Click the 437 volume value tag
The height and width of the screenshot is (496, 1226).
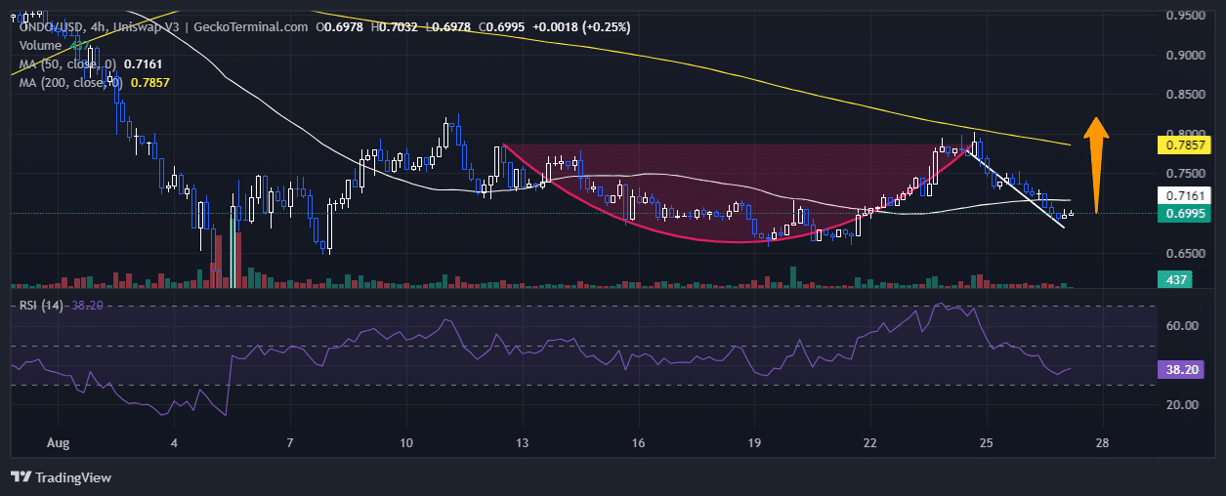(1175, 279)
